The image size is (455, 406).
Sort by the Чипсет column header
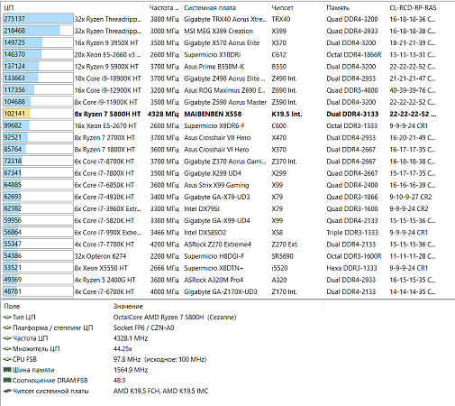click(x=296, y=7)
